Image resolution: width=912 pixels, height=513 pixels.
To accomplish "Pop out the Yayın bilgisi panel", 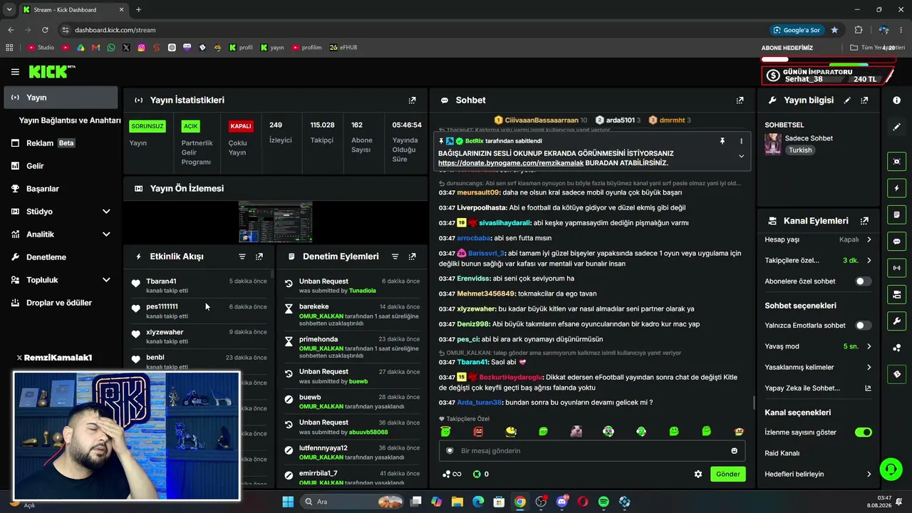I will pyautogui.click(x=864, y=100).
